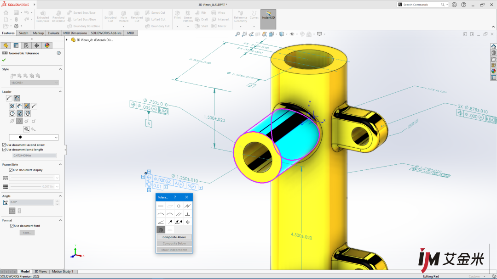Open the FeatureManager design tree tab
Viewport: 497px width, 279px height.
tap(6, 45)
